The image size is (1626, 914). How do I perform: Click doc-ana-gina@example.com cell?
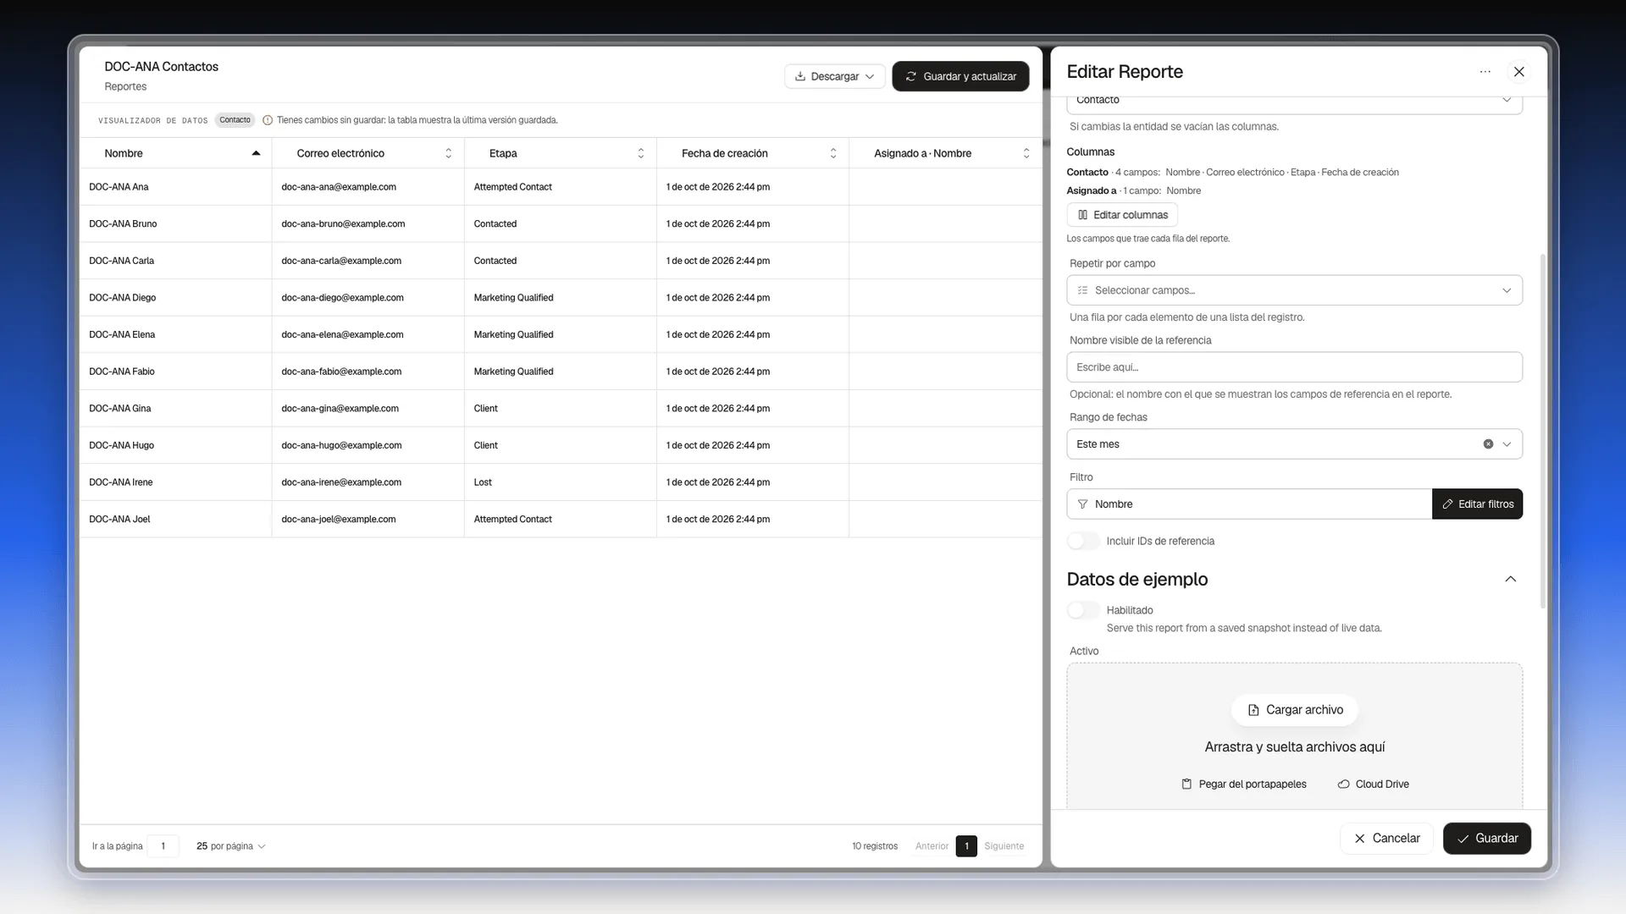pos(340,409)
